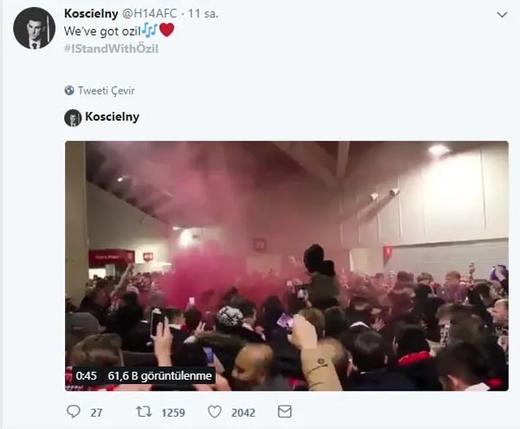
Task: Expand the tweet options chevron
Action: pyautogui.click(x=502, y=15)
